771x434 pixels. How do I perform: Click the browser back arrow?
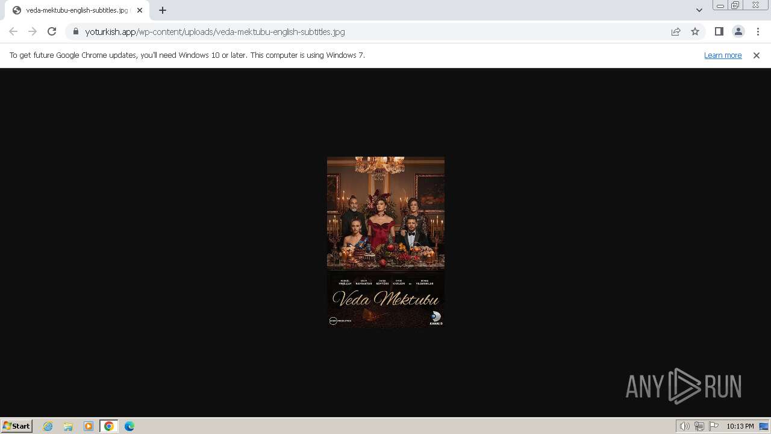13,31
